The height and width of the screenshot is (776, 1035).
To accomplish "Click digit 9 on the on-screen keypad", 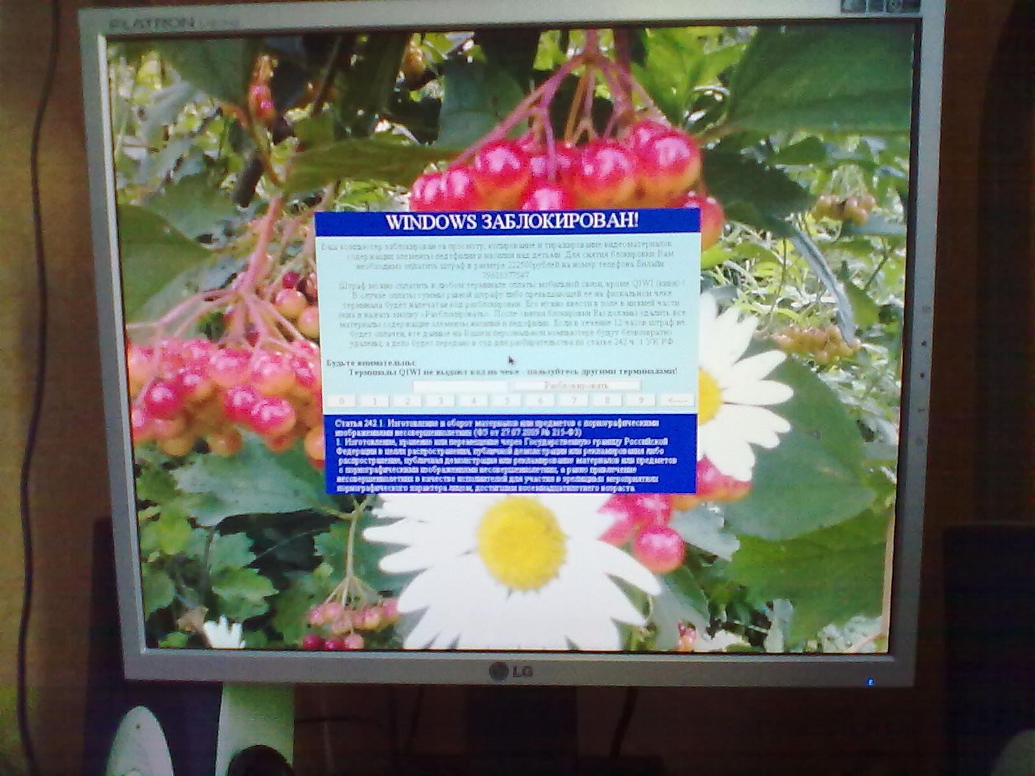I will tap(641, 401).
